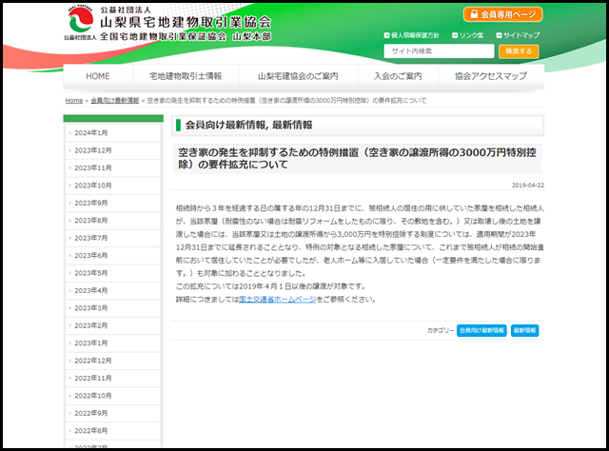
Task: Open 2024年1月 archive
Action: pos(112,133)
